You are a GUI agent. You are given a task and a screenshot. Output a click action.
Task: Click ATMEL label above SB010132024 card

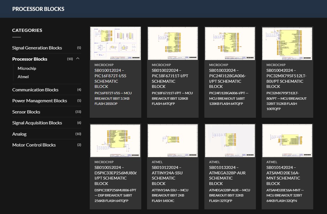pos(215,162)
